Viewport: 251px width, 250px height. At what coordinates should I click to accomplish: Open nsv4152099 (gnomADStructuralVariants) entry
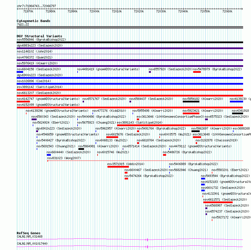[48, 105]
